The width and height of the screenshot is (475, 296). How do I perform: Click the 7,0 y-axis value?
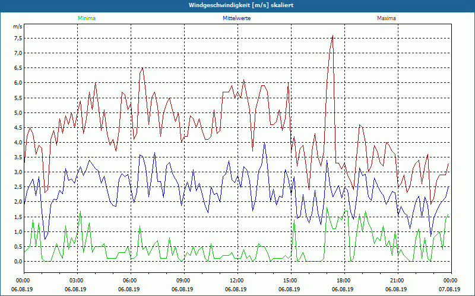pyautogui.click(x=18, y=53)
